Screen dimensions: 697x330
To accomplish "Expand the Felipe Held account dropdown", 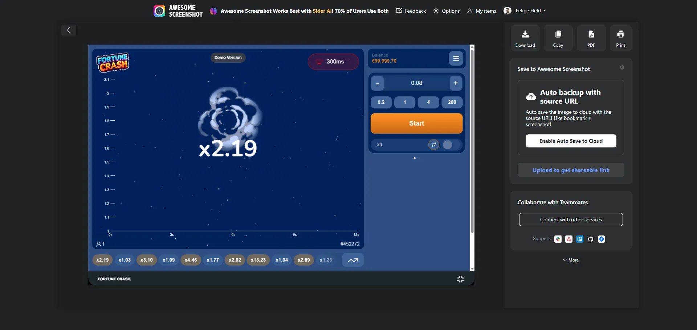I will point(525,11).
